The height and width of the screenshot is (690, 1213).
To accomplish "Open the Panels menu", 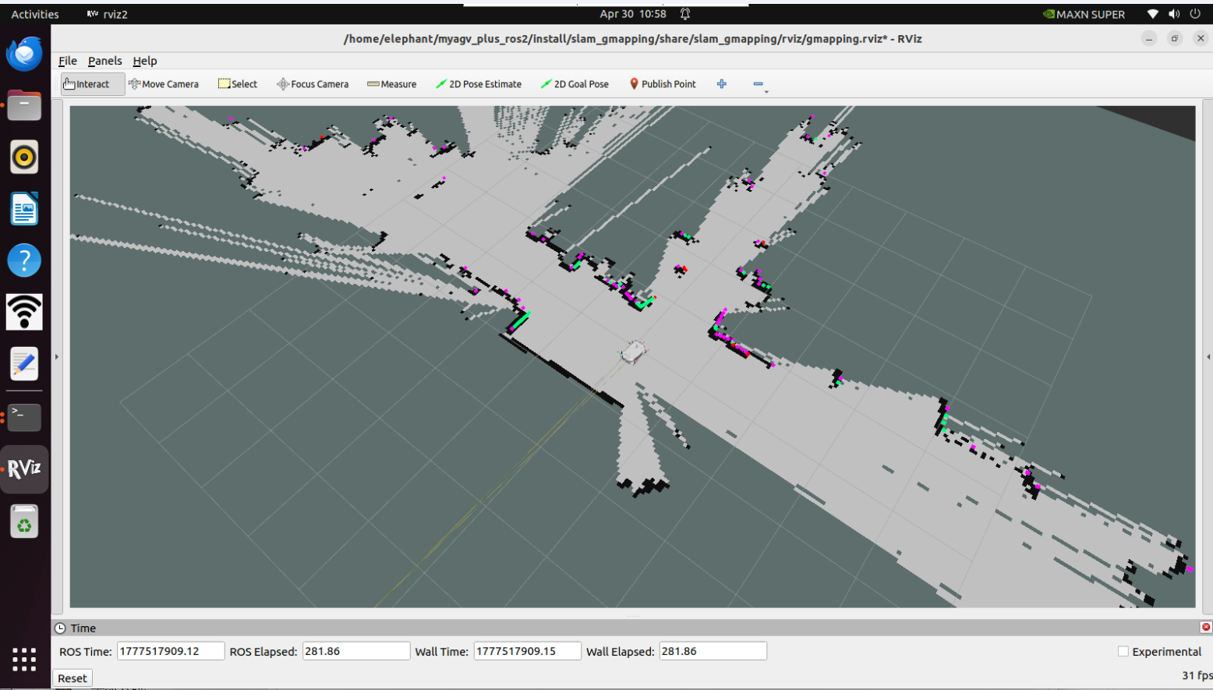I will pyautogui.click(x=104, y=61).
